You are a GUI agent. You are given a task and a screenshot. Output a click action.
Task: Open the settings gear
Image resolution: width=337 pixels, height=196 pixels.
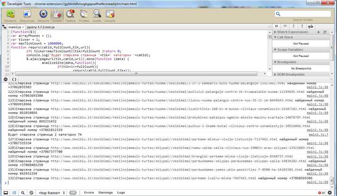[330, 192]
